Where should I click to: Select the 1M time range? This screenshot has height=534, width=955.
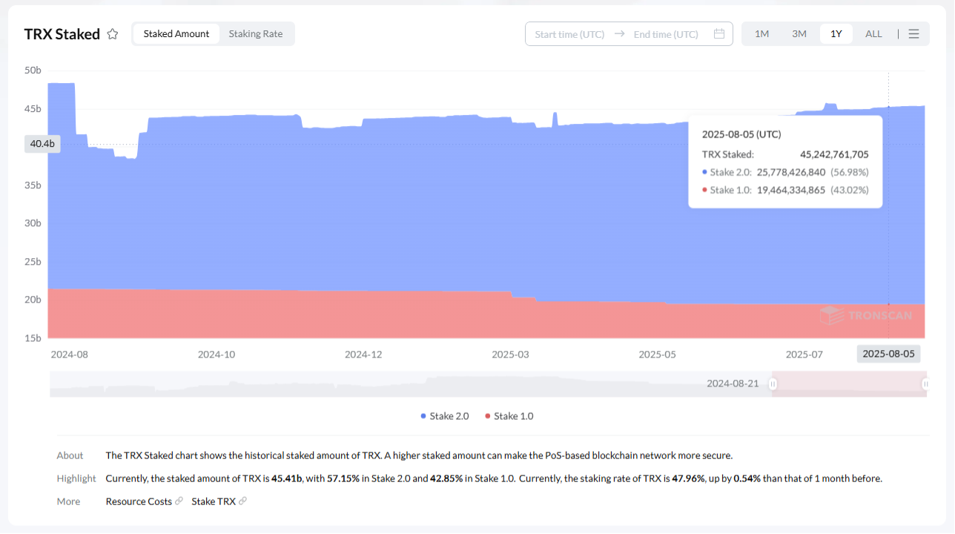[x=761, y=34]
